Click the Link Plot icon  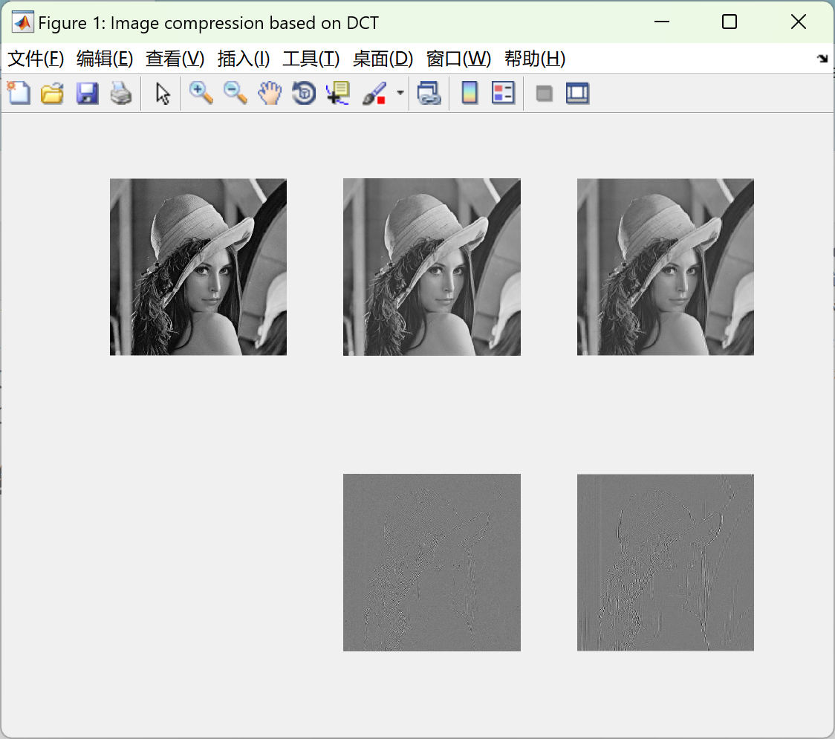tap(429, 93)
